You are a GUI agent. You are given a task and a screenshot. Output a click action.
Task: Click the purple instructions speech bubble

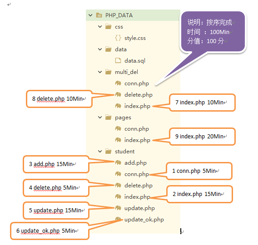(x=213, y=32)
